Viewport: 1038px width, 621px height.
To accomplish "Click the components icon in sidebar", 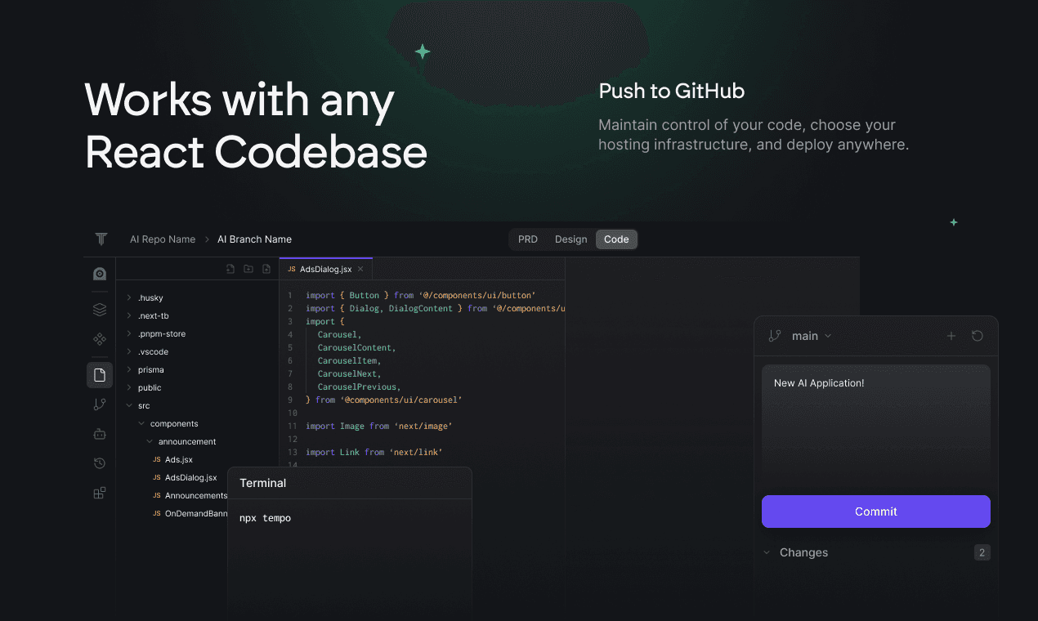I will point(100,339).
